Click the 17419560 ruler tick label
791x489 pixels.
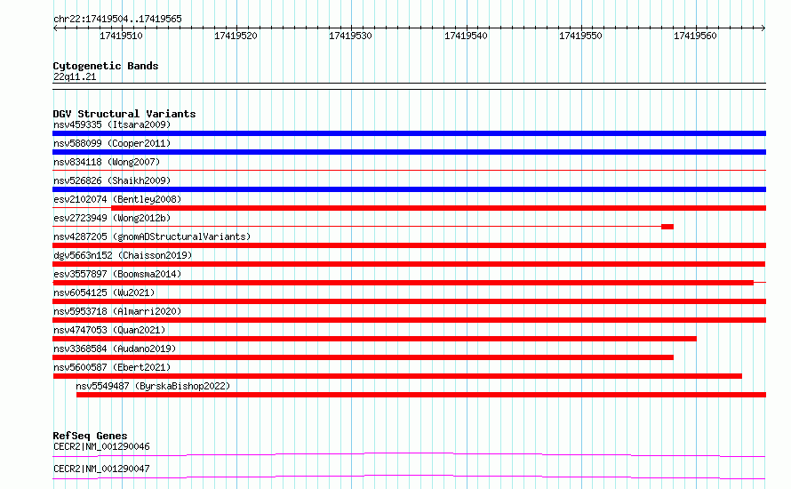tap(695, 36)
